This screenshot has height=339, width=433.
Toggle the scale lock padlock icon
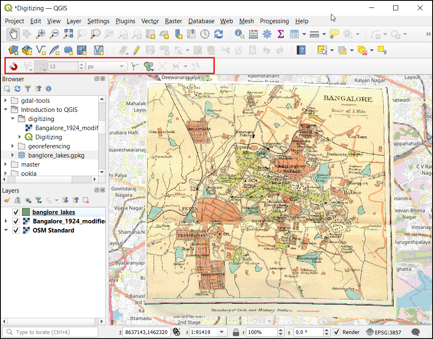pos(236,332)
